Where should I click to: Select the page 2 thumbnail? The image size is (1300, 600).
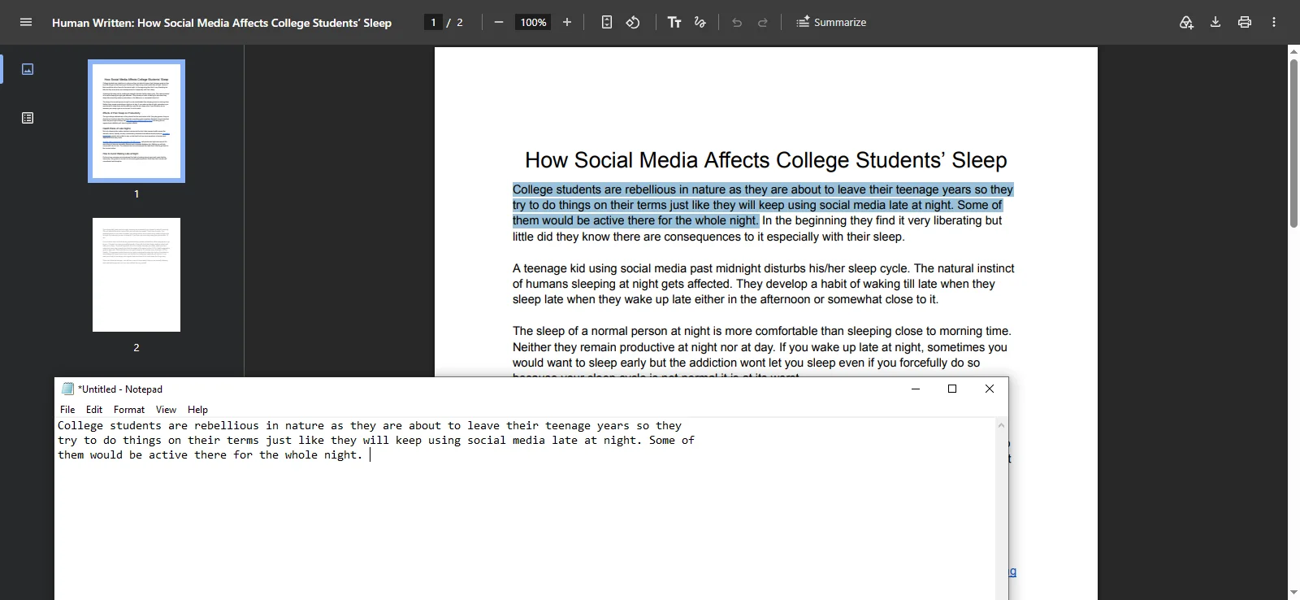point(136,275)
